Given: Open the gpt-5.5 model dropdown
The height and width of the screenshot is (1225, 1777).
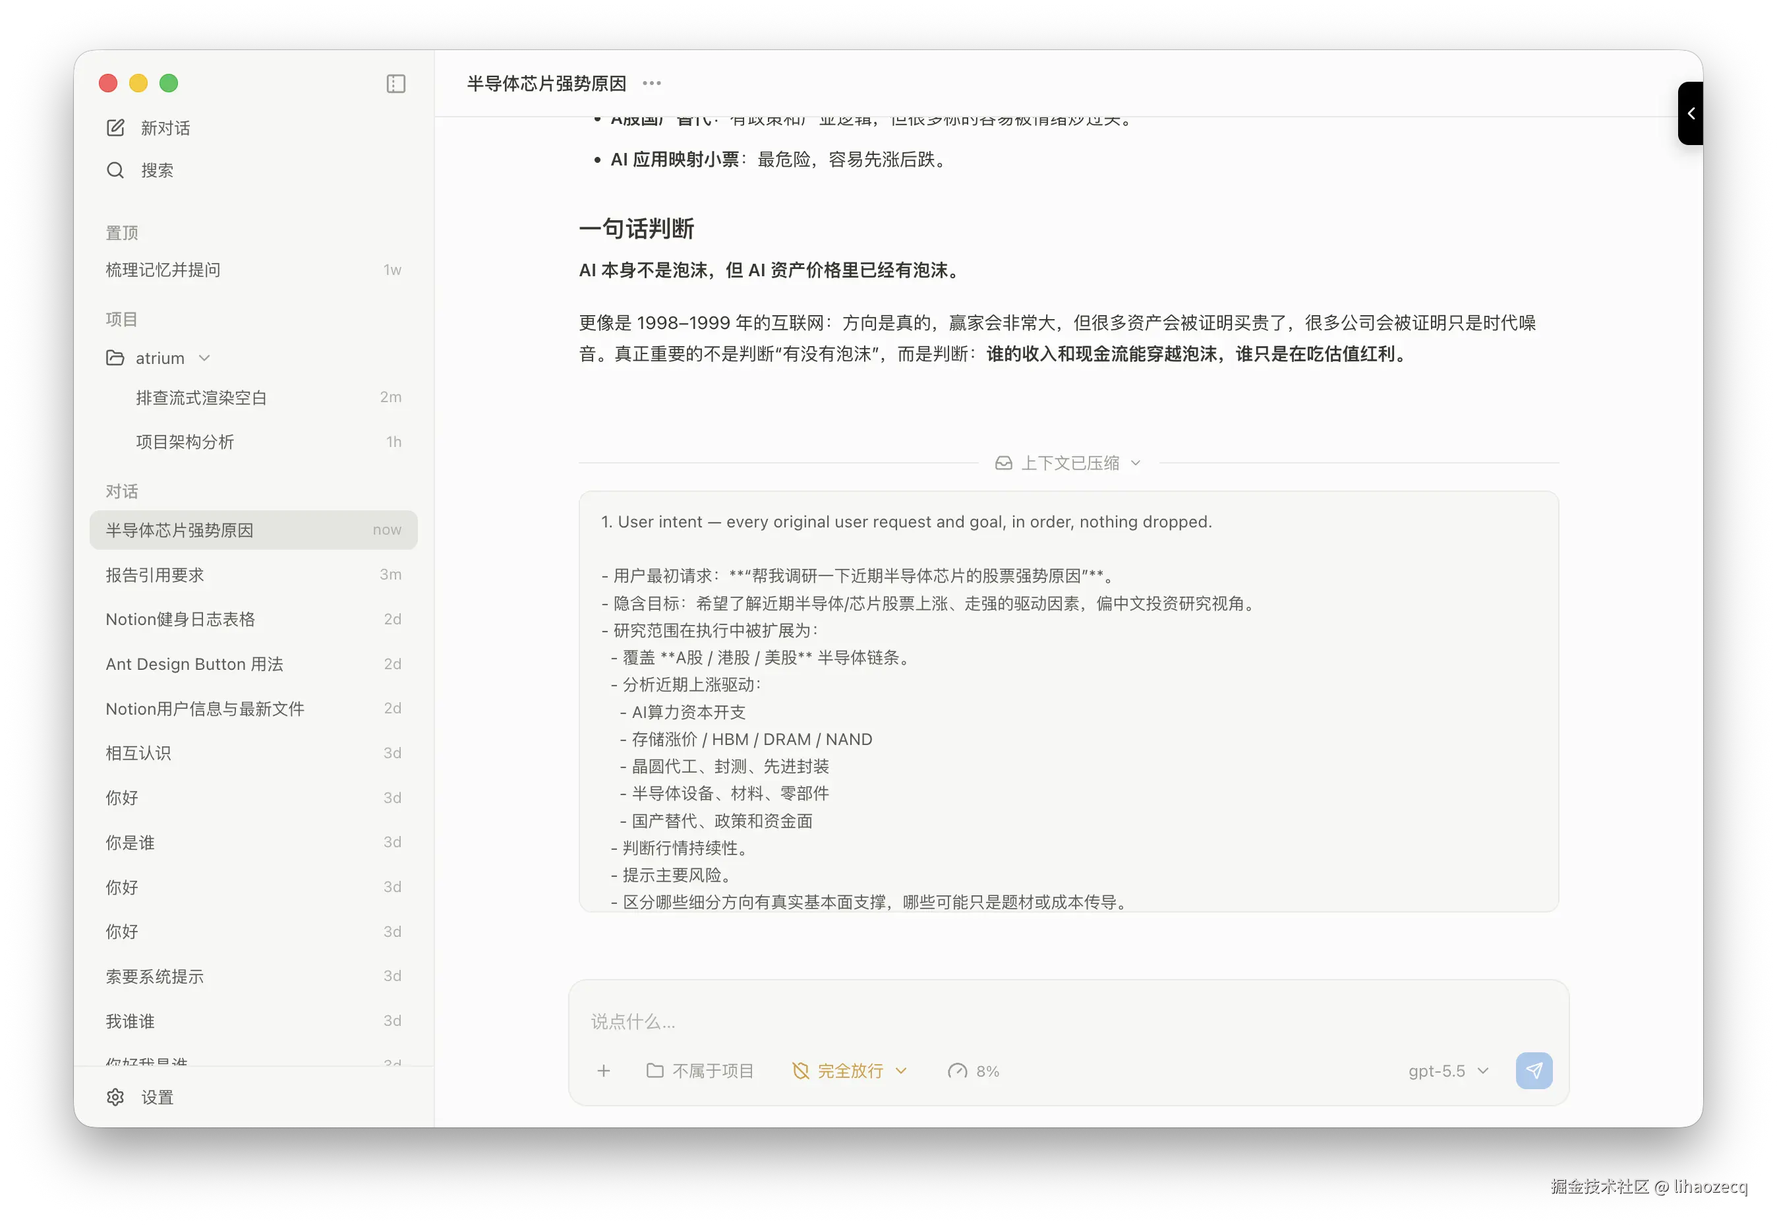Looking at the screenshot, I should click(1448, 1071).
